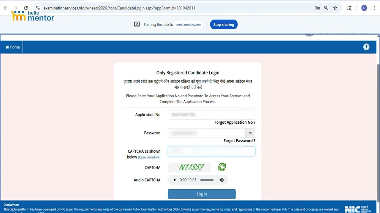380x213 pixels.
Task: Open the Forgot Application No link
Action: (x=235, y=122)
